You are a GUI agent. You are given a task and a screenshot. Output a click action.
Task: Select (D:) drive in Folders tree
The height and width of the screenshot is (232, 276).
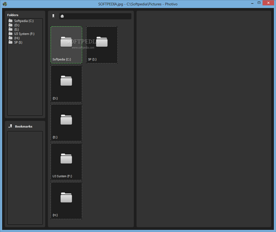(17, 25)
